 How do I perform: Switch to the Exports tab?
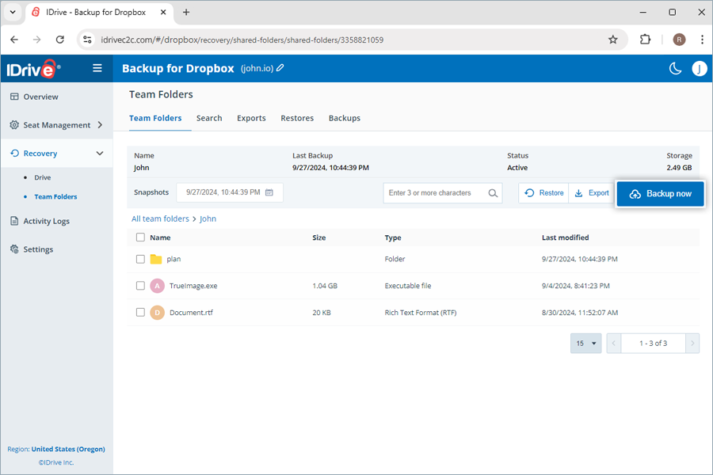(x=251, y=118)
